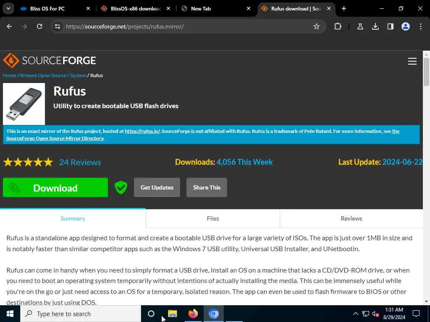Open the Chrome profile avatar
The height and width of the screenshot is (322, 430).
(405, 26)
